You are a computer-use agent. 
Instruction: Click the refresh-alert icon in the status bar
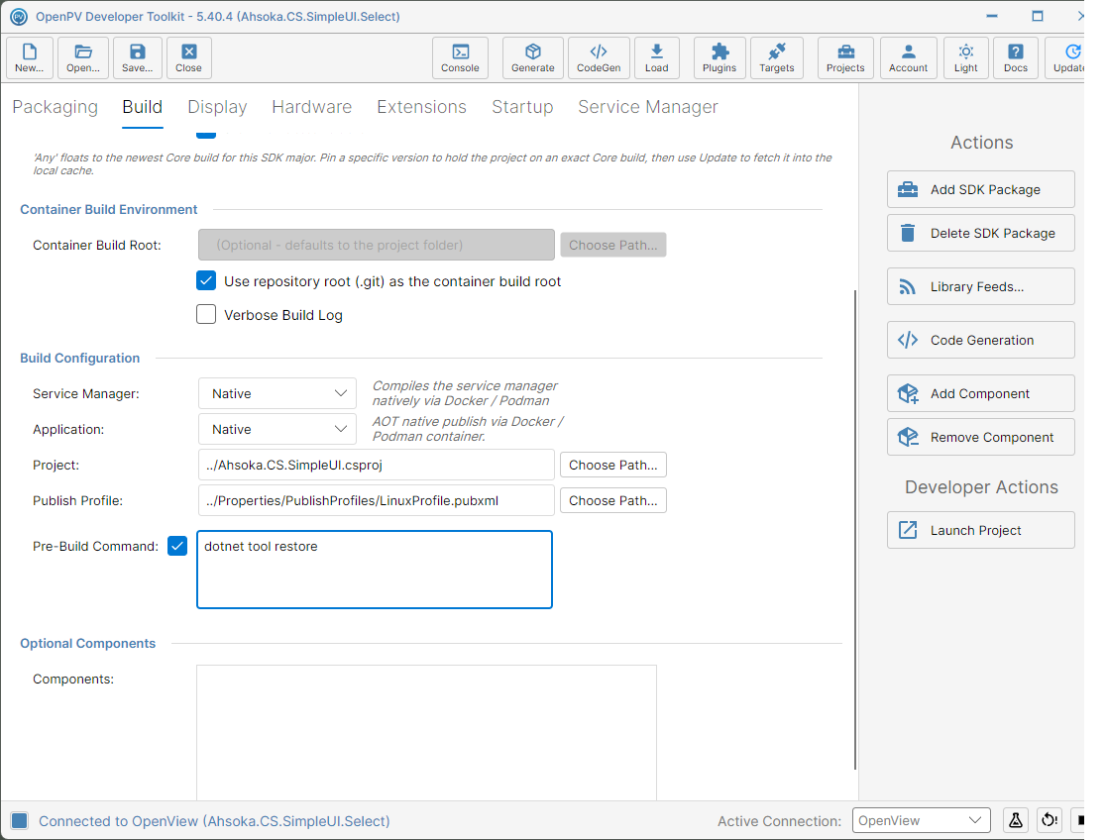(x=1050, y=820)
